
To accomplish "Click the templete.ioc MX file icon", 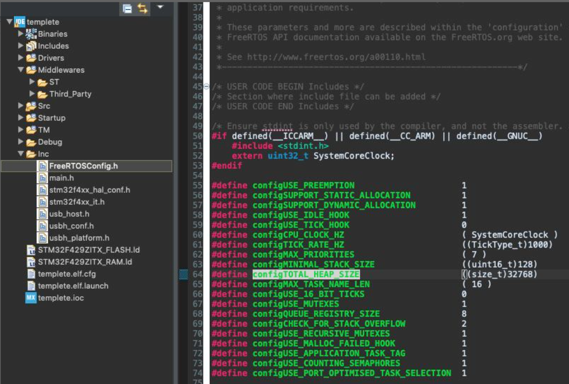I will click(x=31, y=298).
